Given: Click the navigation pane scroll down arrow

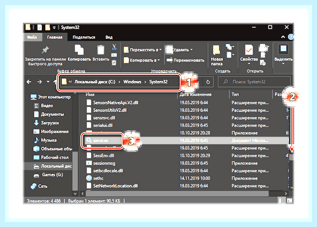Looking at the screenshot, I should coord(75,194).
